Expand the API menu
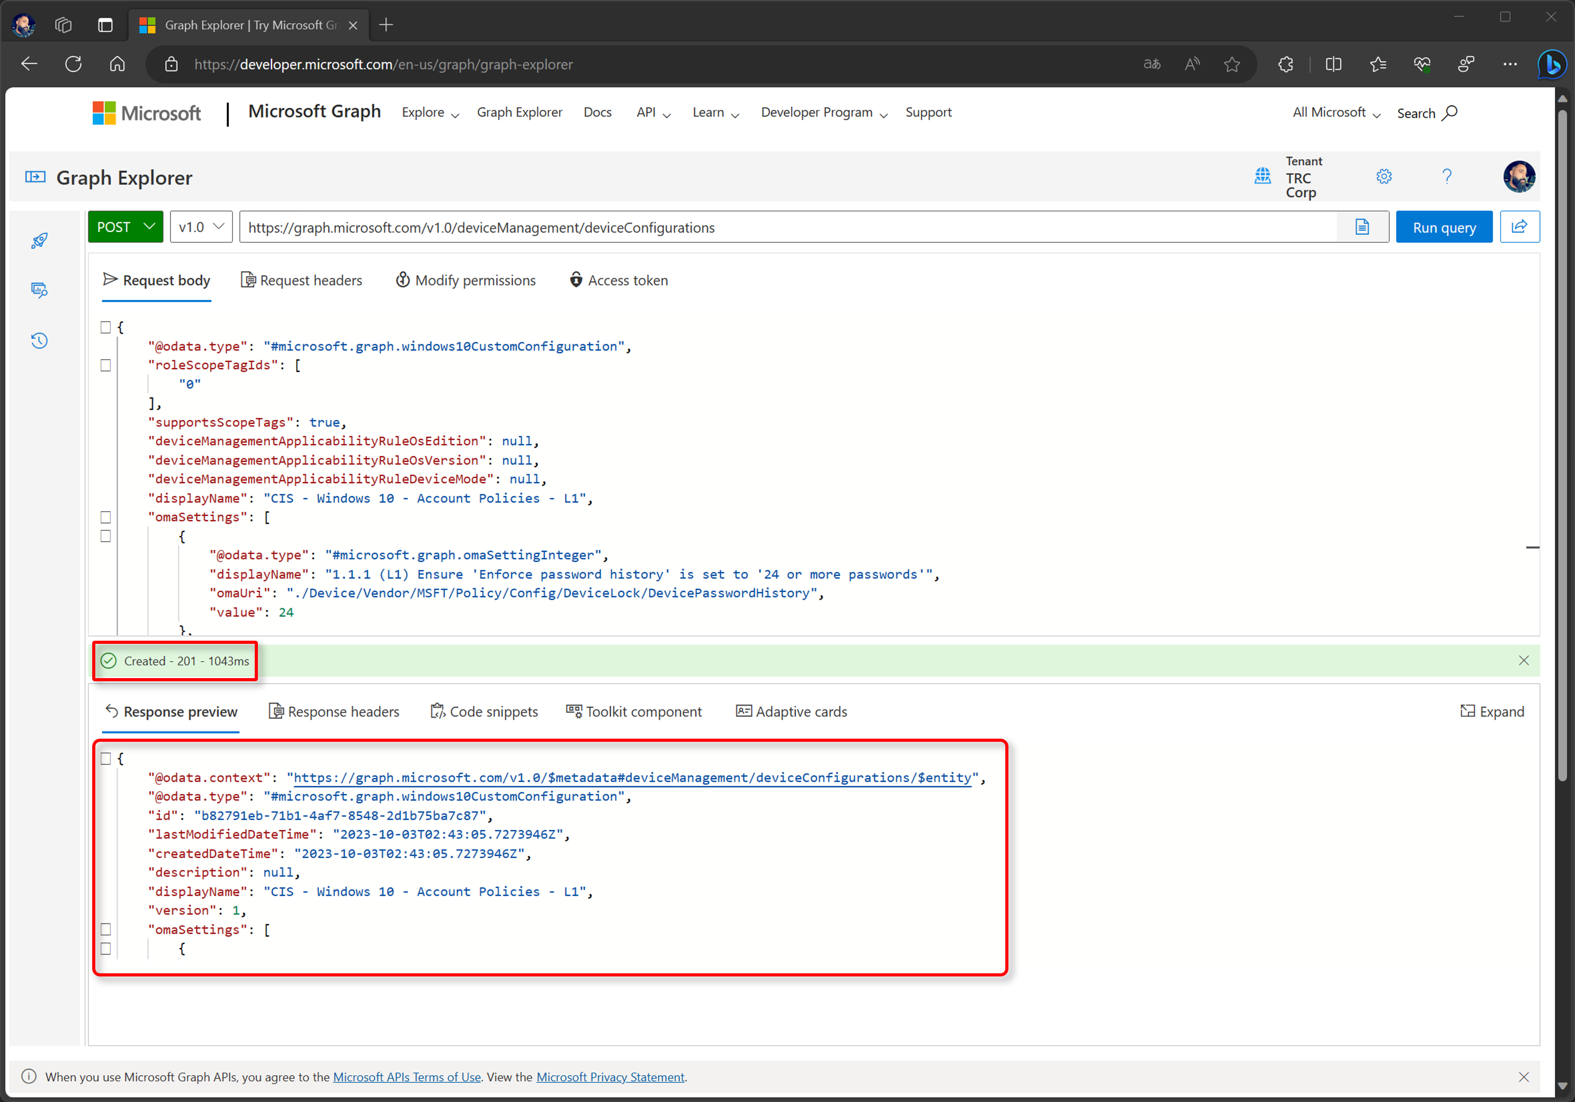 (x=653, y=113)
